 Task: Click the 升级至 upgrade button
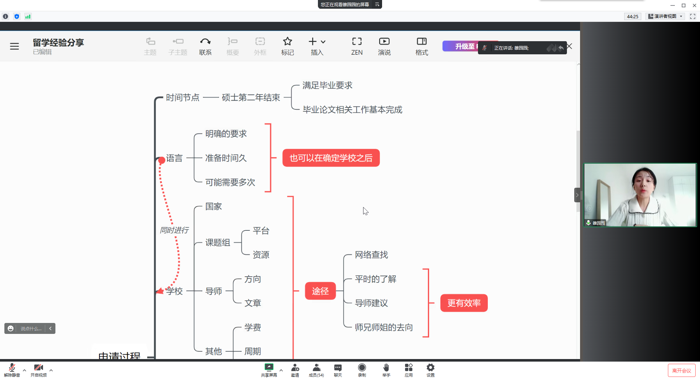pos(460,46)
